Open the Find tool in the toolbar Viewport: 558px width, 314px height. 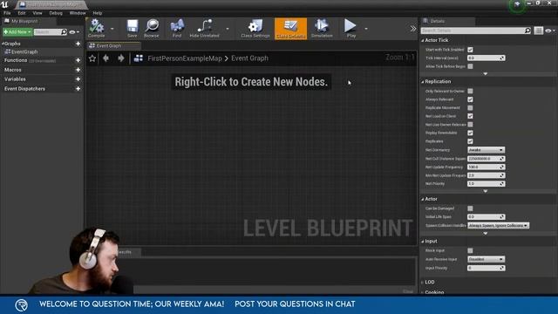177,28
